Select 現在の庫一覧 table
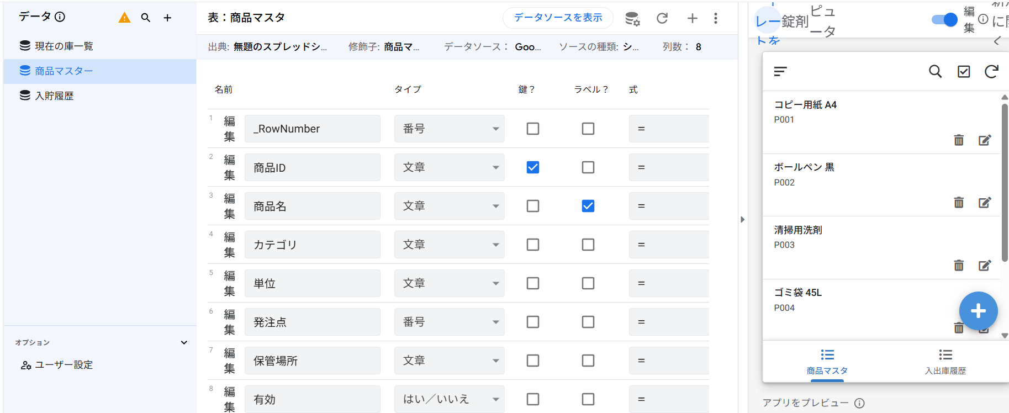 (x=100, y=46)
